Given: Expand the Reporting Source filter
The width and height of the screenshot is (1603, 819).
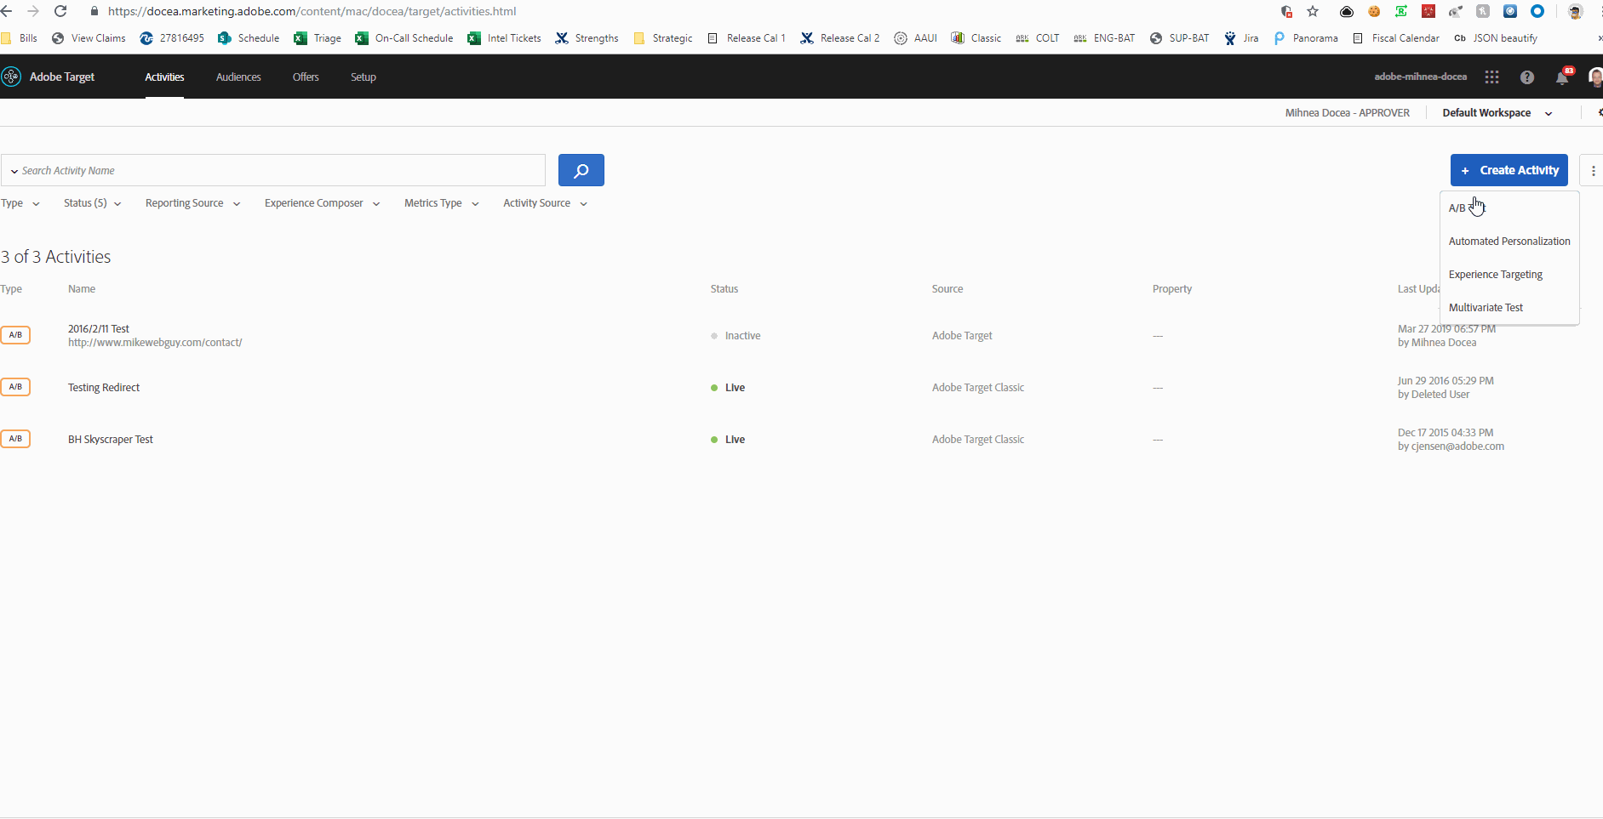Looking at the screenshot, I should tap(192, 203).
